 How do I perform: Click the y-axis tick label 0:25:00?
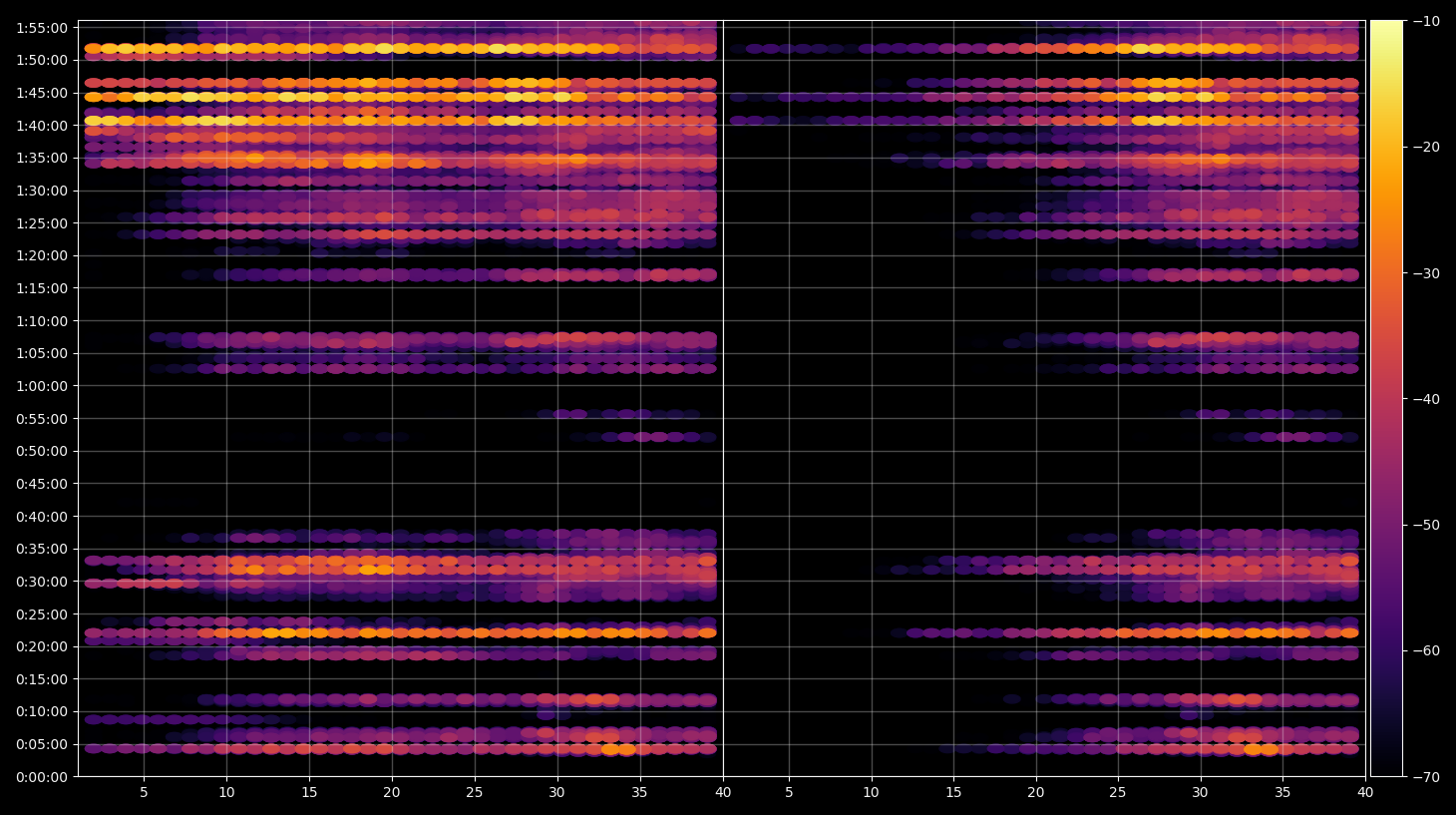click(42, 614)
